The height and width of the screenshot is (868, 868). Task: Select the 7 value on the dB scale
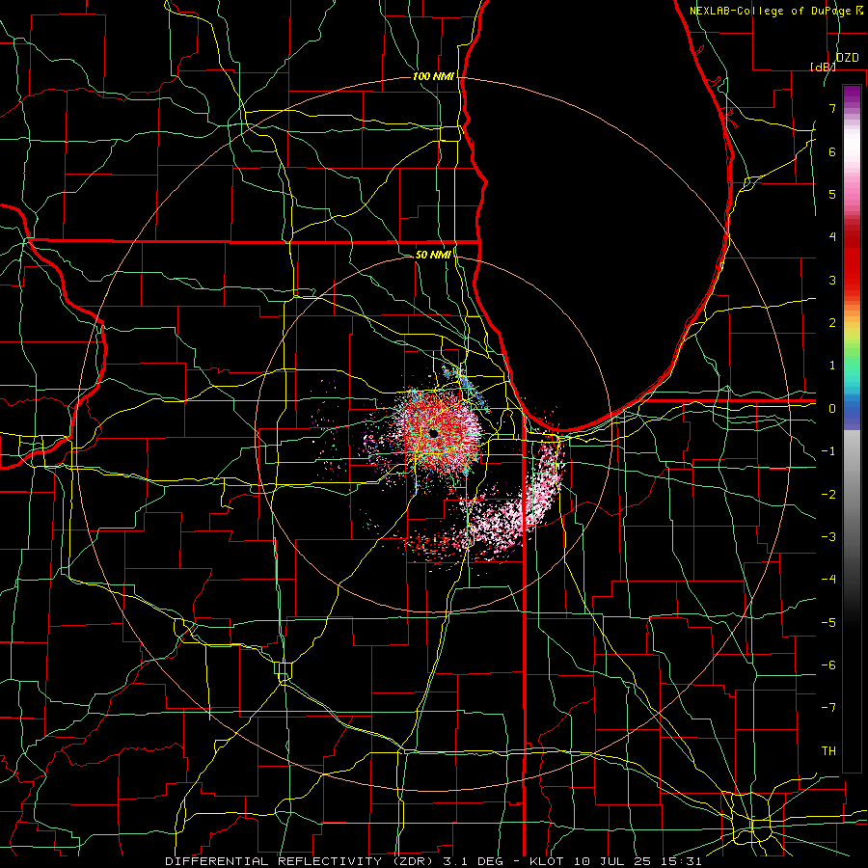[x=832, y=108]
